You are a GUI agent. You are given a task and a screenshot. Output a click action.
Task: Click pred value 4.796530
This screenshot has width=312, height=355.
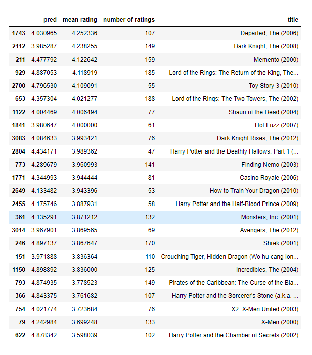(44, 86)
